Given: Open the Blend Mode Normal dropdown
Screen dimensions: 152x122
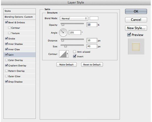Looking at the screenshot, I should [74, 18].
